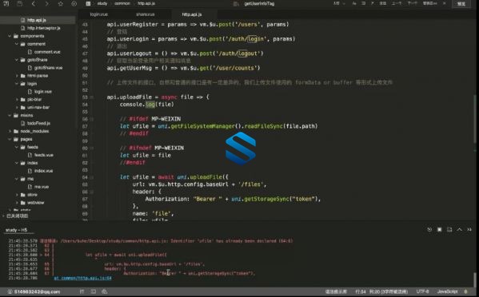Expand the store folder
The height and width of the screenshot is (297, 479).
coord(17,195)
